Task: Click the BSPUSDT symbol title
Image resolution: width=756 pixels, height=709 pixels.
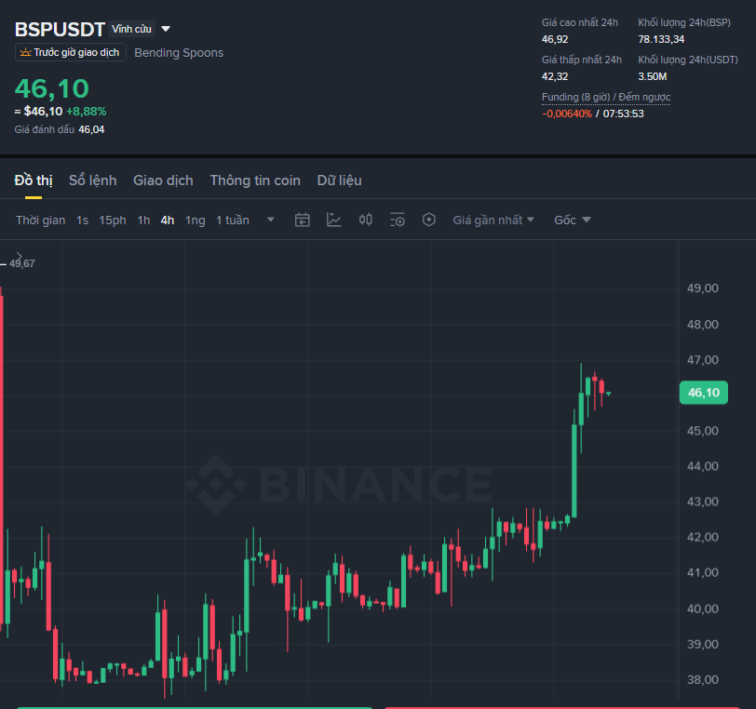Action: [60, 30]
